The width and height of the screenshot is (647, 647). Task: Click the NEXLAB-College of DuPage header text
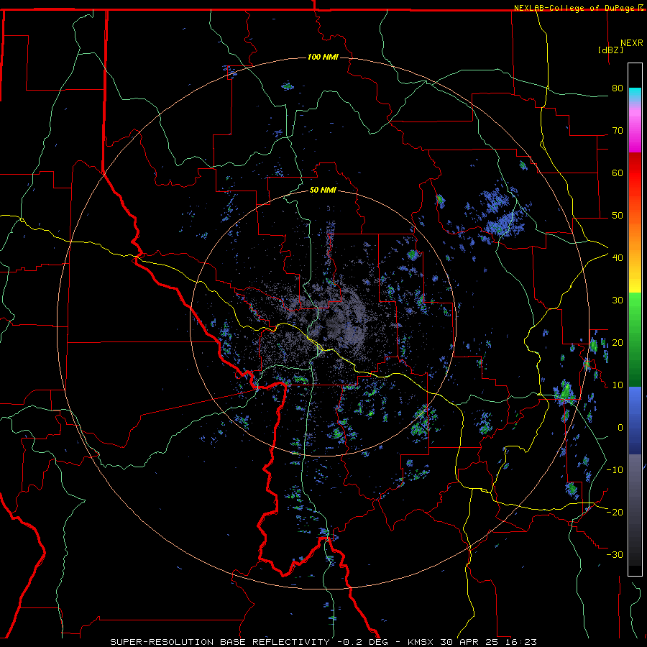pos(574,8)
